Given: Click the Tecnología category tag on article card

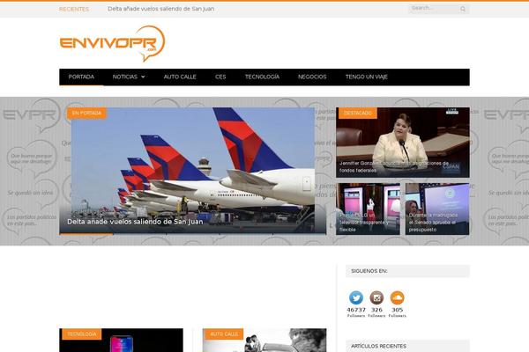Looking at the screenshot, I should [82, 334].
